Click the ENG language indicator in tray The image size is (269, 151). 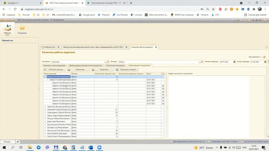(245, 148)
